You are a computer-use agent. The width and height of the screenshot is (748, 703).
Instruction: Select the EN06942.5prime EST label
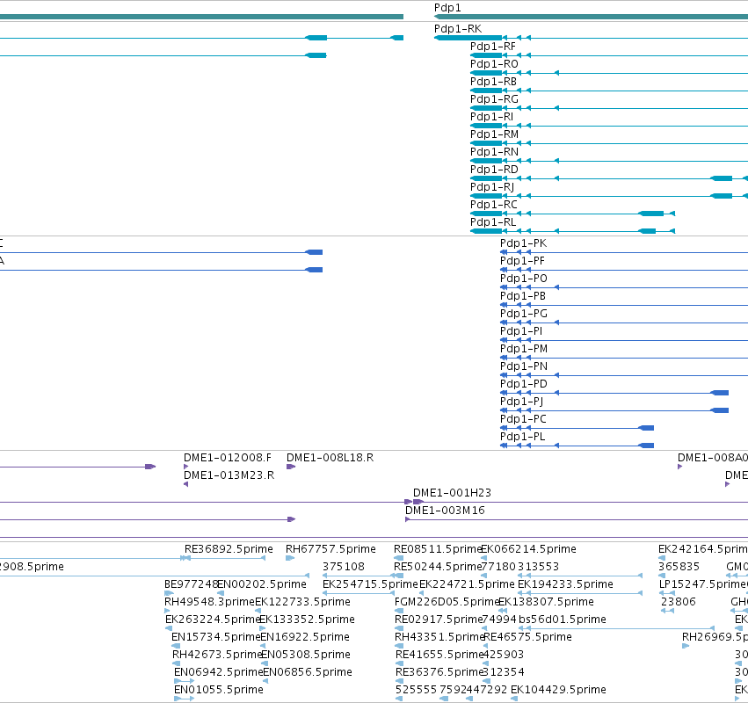[220, 672]
